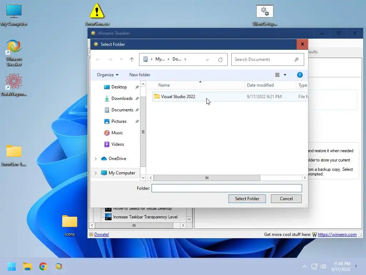
Task: Open the dialog help button
Action: [x=300, y=75]
